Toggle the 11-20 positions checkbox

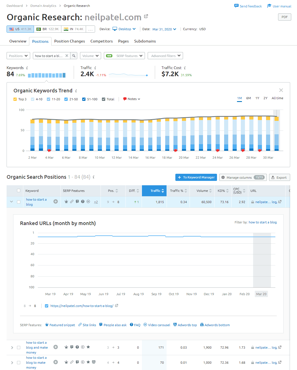[48, 99]
